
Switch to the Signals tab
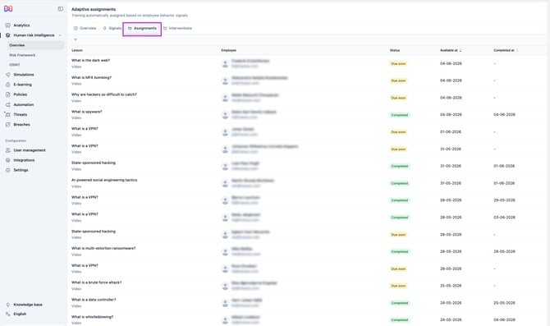point(112,28)
